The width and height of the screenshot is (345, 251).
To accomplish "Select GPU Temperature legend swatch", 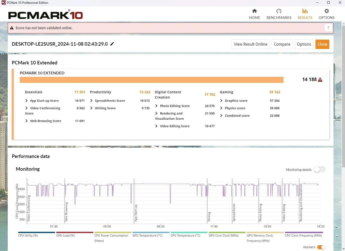I will [x=151, y=232].
